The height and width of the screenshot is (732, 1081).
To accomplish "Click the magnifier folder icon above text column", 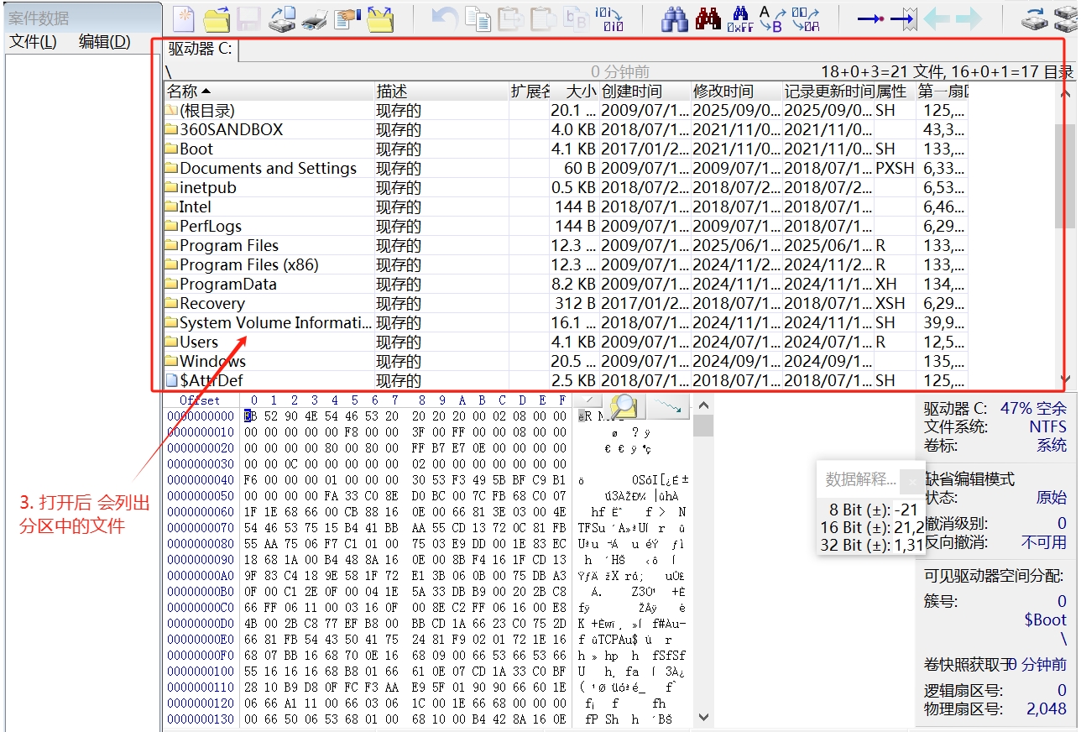I will [x=623, y=406].
